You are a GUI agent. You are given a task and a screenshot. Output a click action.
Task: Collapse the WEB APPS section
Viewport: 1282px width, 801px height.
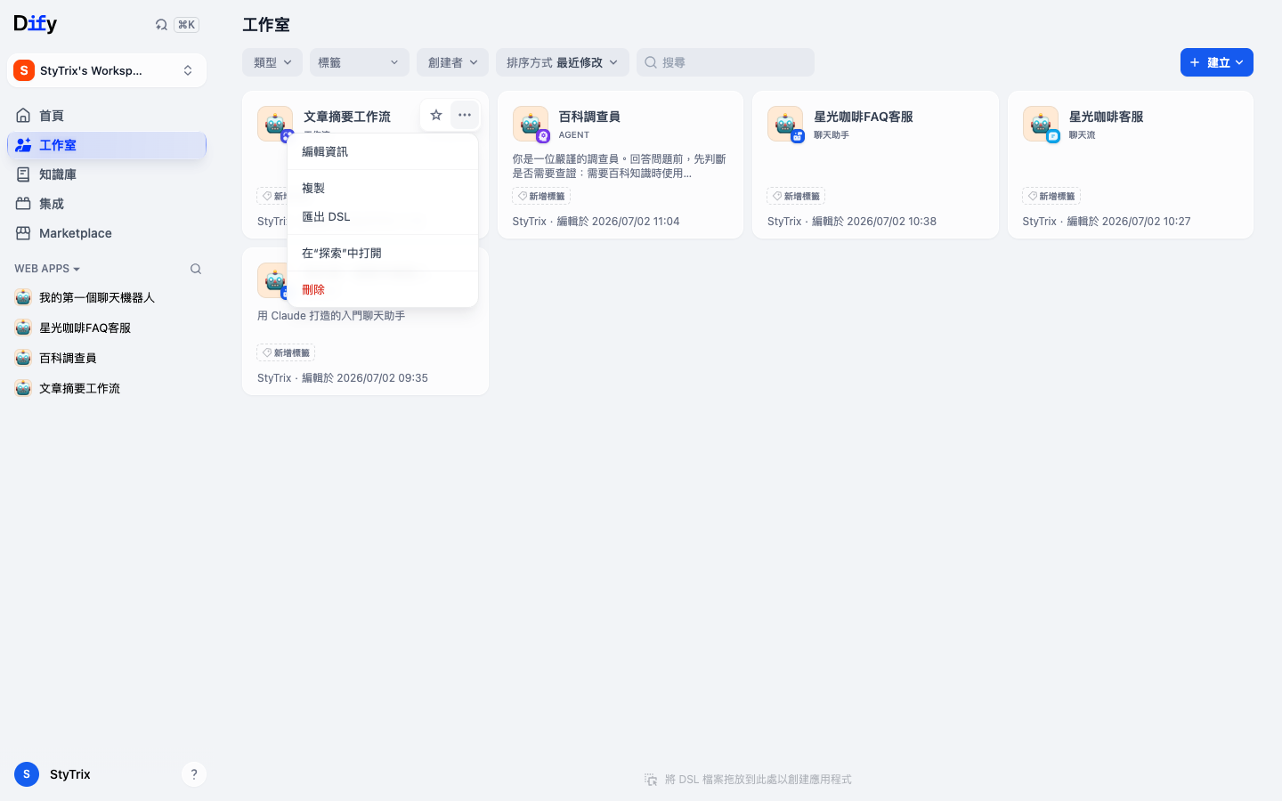click(x=47, y=269)
